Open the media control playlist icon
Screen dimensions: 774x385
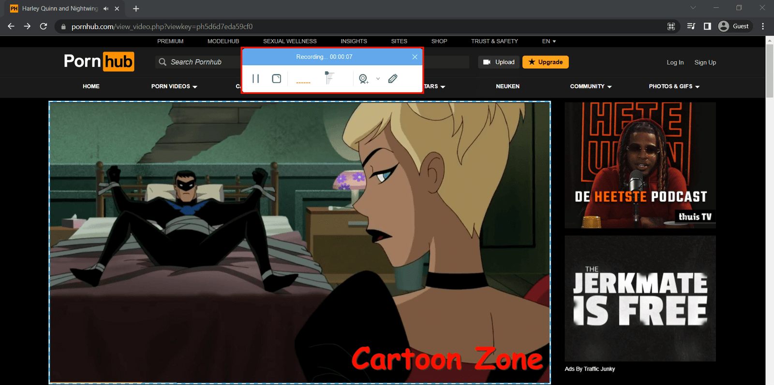691,26
